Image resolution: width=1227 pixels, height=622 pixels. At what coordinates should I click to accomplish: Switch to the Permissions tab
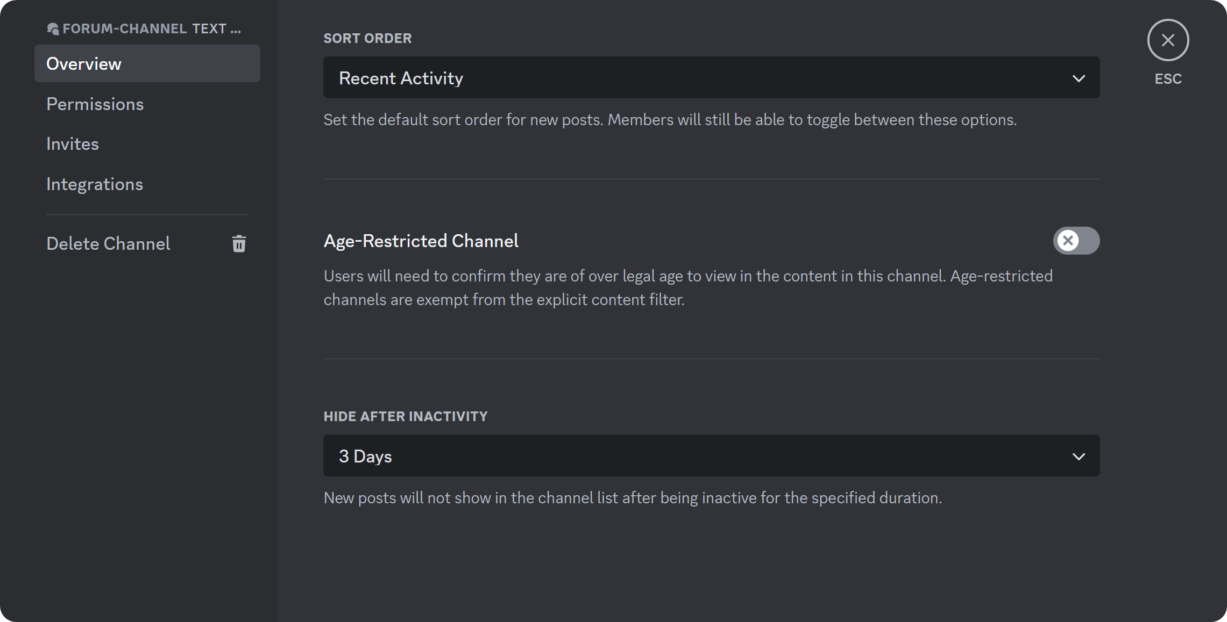[95, 104]
